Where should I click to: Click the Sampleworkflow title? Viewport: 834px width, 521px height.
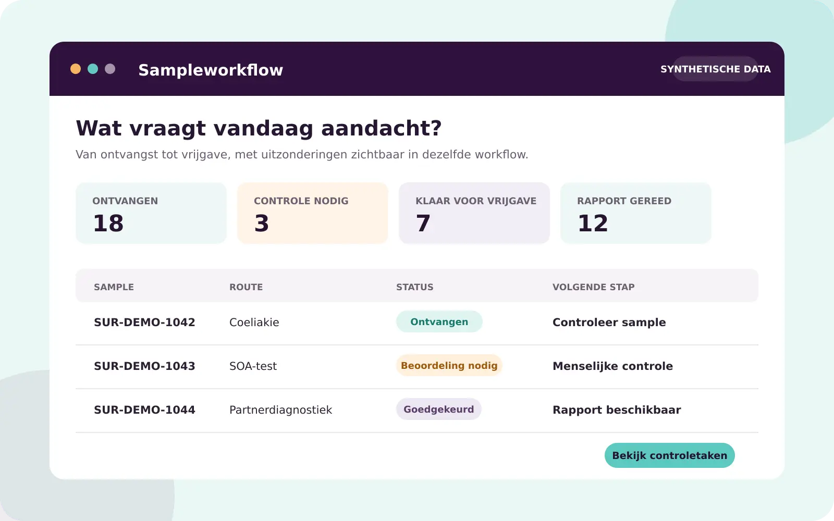[x=211, y=70]
